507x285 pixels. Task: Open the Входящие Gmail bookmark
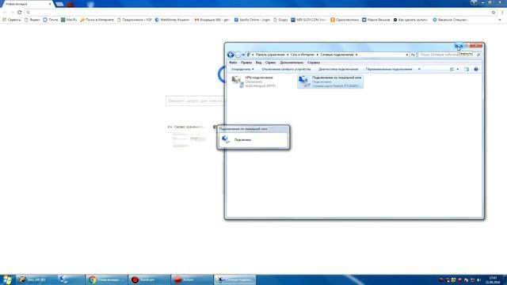coord(212,20)
